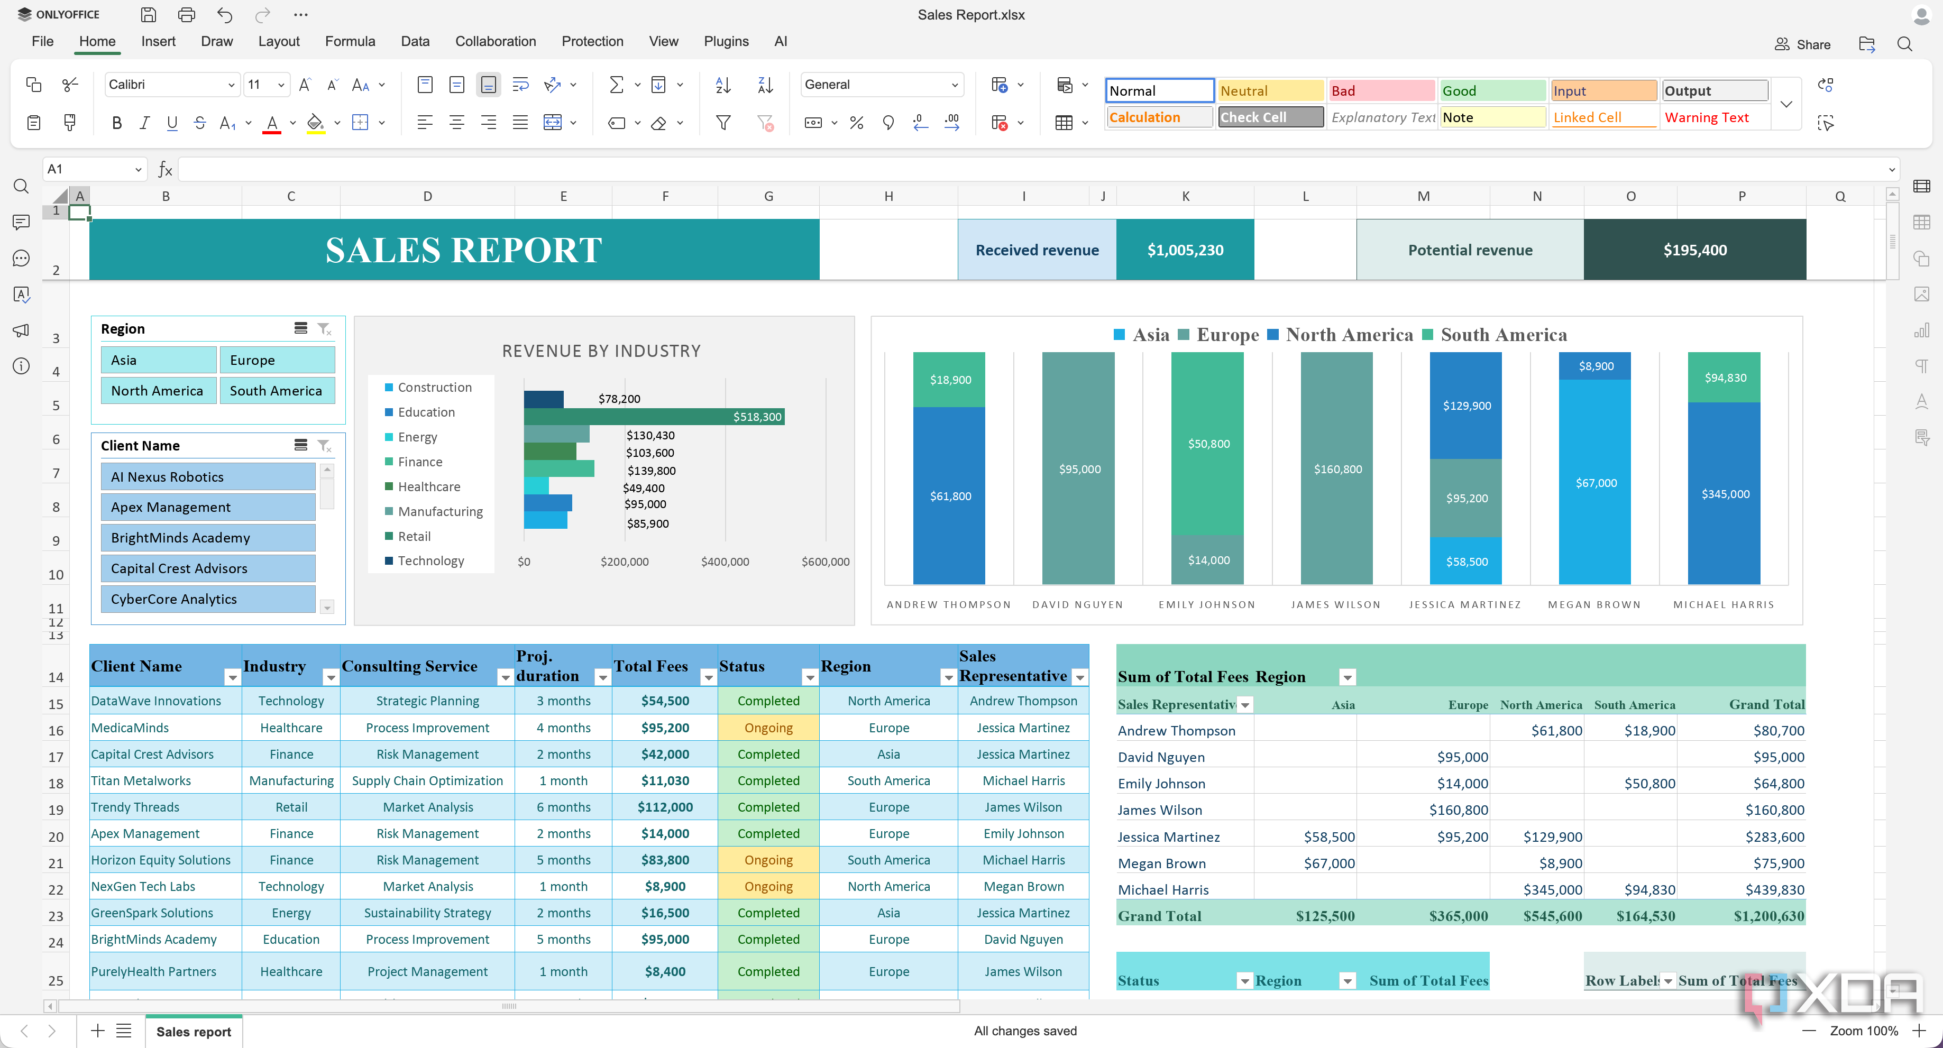Viewport: 1943px width, 1048px height.
Task: Click the fill color yellow swatch button
Action: click(x=315, y=123)
